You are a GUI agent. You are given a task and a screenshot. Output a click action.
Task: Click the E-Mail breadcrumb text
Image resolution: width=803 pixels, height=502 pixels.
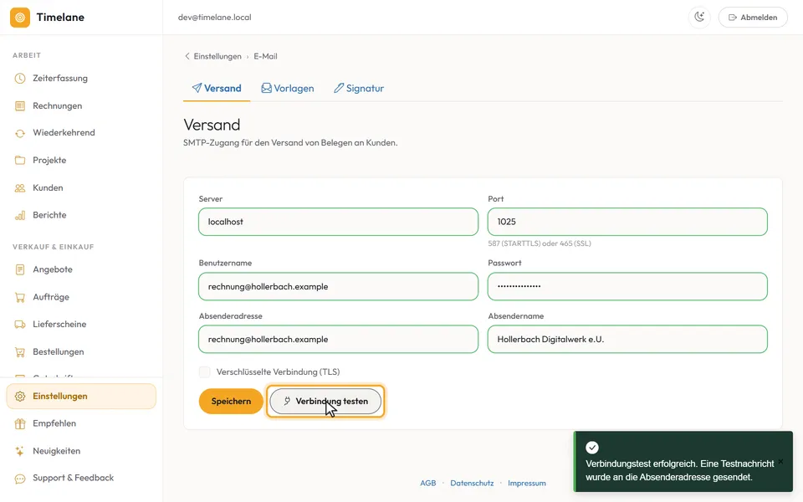(x=265, y=56)
